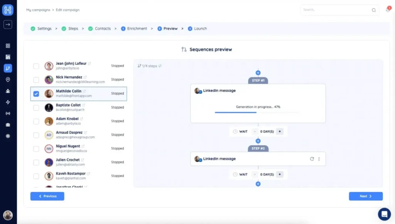Image resolution: width=395 pixels, height=224 pixels.
Task: Open the location pin icon in sidebar
Action: tap(8, 79)
